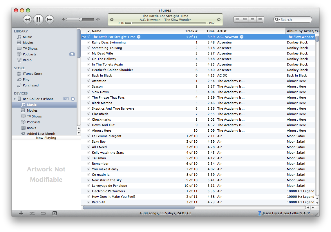Screen dimensions: 331x232
Task: Uncheck Back In Black song
Action: pos(88,75)
